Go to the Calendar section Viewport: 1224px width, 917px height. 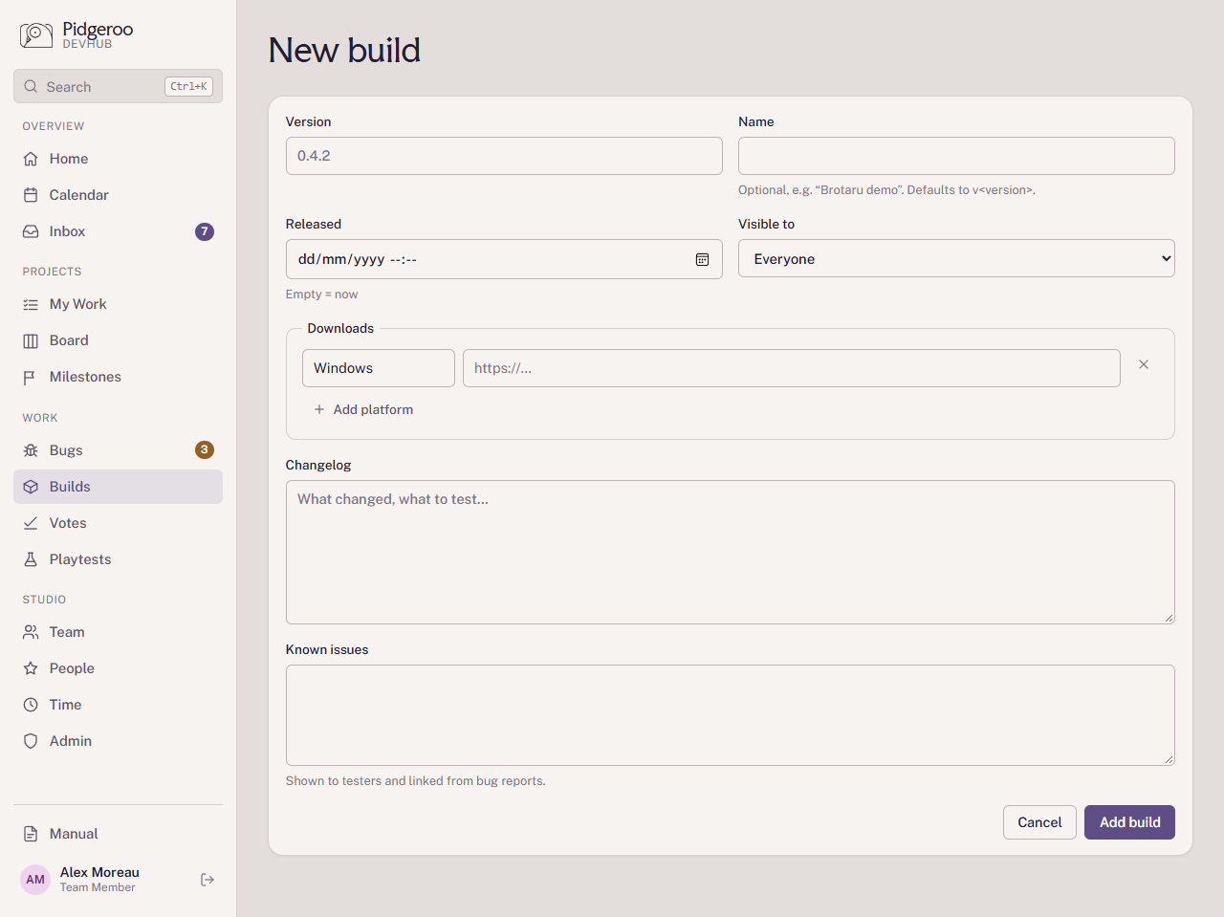click(118, 195)
